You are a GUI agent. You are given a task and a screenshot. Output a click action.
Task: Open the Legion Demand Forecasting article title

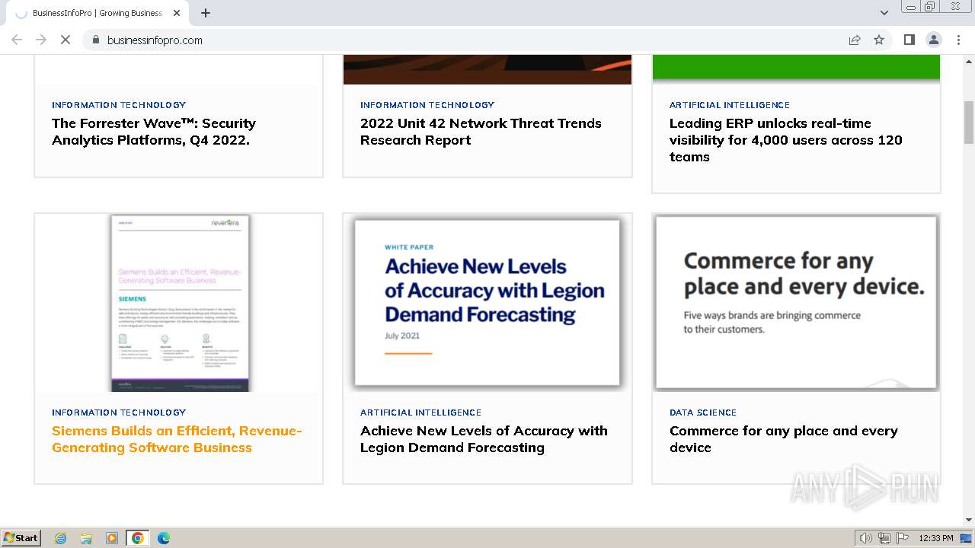[x=484, y=439]
